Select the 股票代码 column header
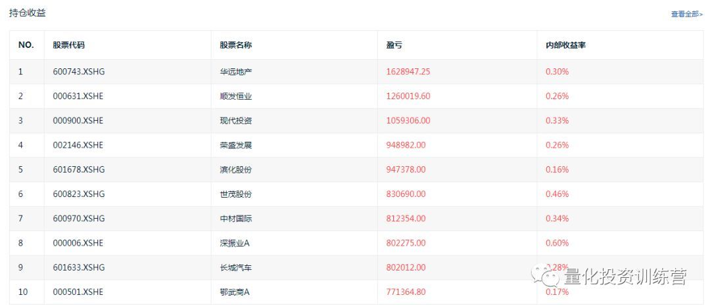Image resolution: width=710 pixels, height=308 pixels. pyautogui.click(x=69, y=45)
